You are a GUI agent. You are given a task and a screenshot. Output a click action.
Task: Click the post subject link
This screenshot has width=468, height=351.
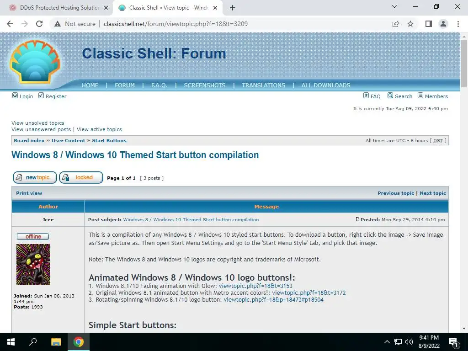pos(191,220)
